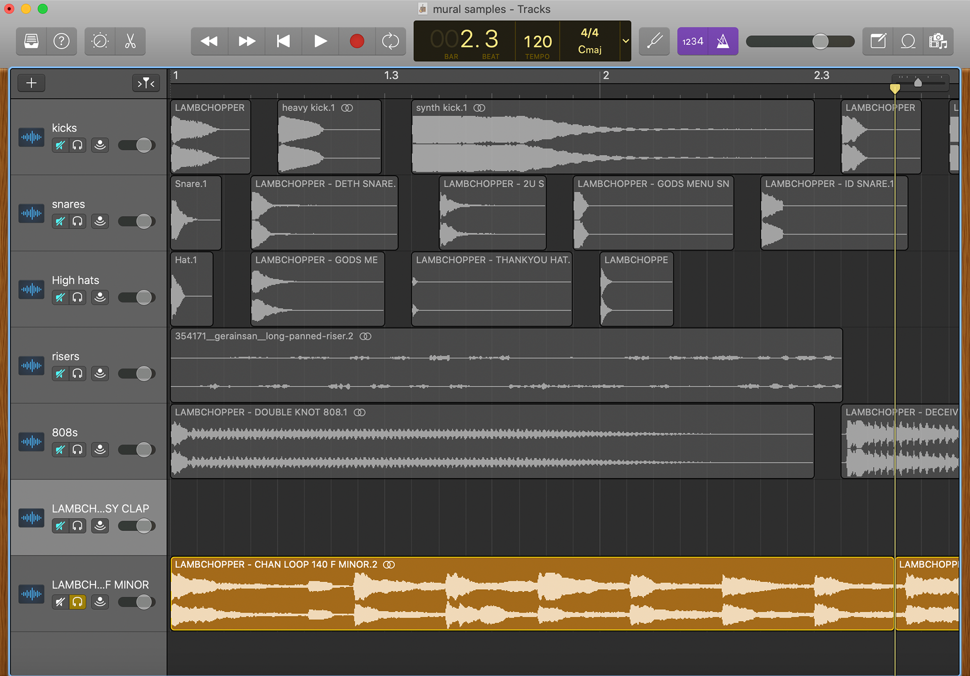Solo the snares track

coord(77,222)
